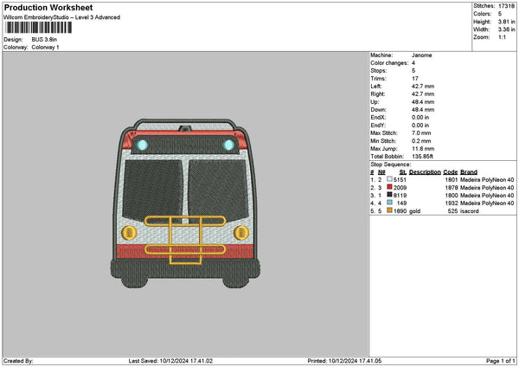Select the light blue 149 thread swatch
Image resolution: width=519 pixels, height=367 pixels.
click(x=388, y=203)
